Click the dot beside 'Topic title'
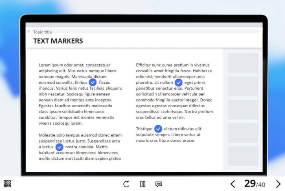Screen dimensions: 285x191 [x=28, y=31]
